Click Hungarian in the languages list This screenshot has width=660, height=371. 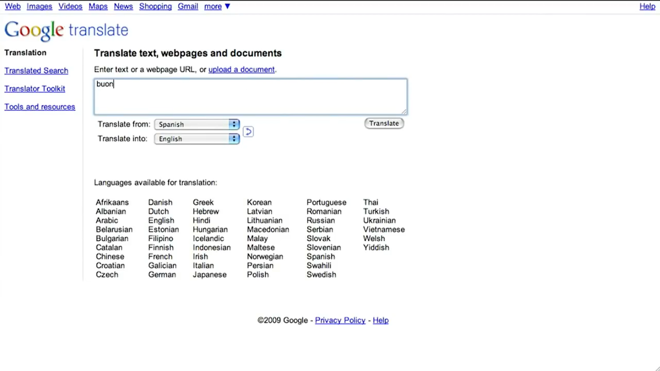pos(210,229)
